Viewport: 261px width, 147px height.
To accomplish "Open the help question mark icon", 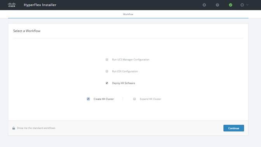I will coord(217,5).
